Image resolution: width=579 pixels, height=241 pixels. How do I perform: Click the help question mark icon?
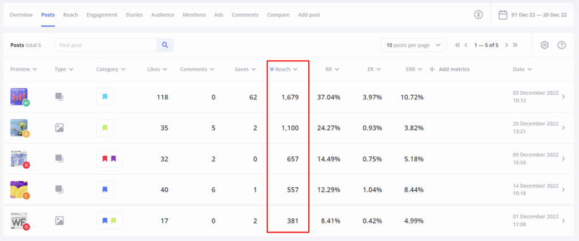tap(561, 45)
